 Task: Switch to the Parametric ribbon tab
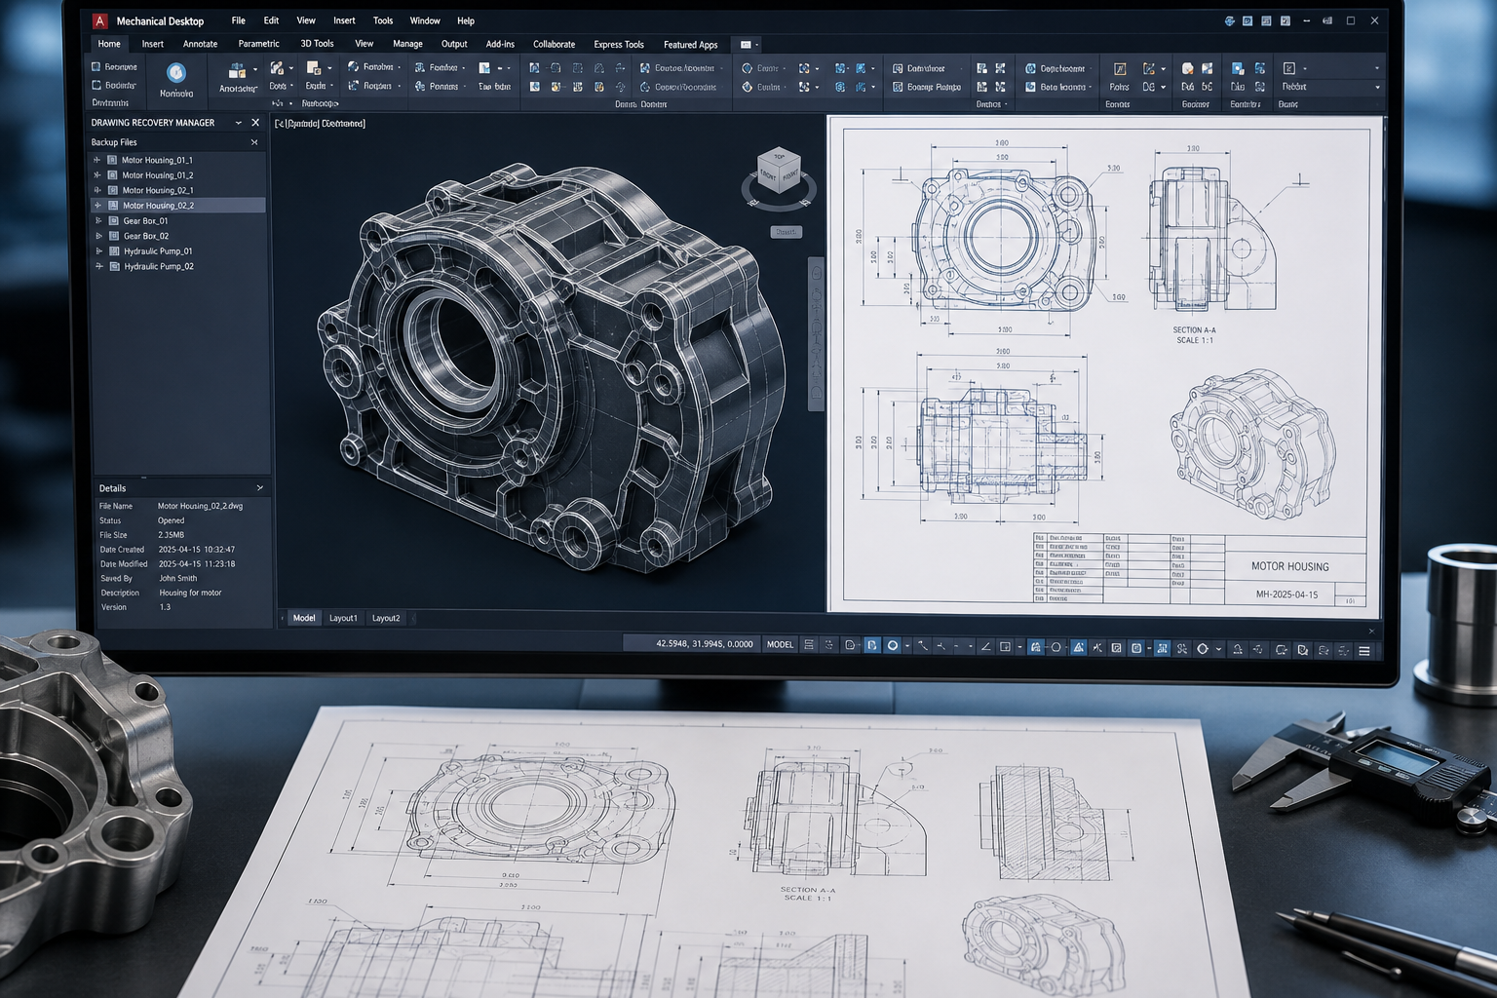pos(258,44)
